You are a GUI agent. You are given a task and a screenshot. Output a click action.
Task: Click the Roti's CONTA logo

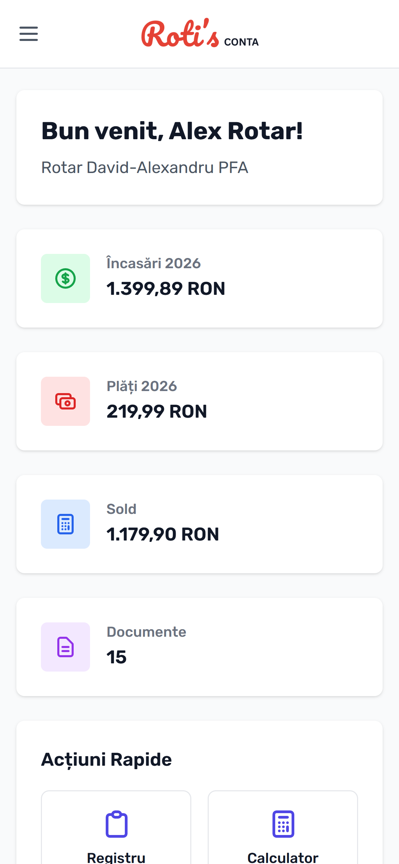pos(199,34)
